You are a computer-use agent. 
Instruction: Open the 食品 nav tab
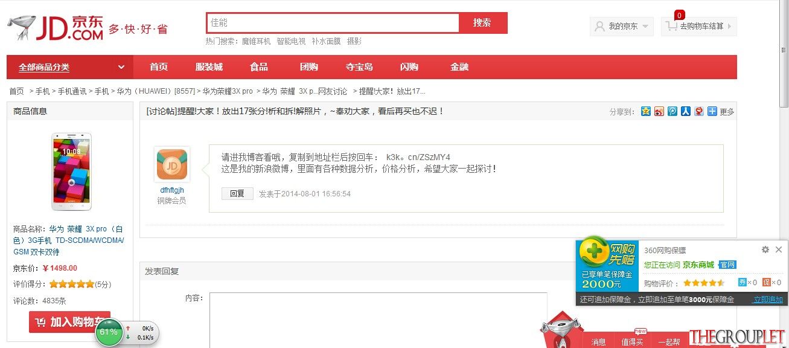pyautogui.click(x=259, y=67)
